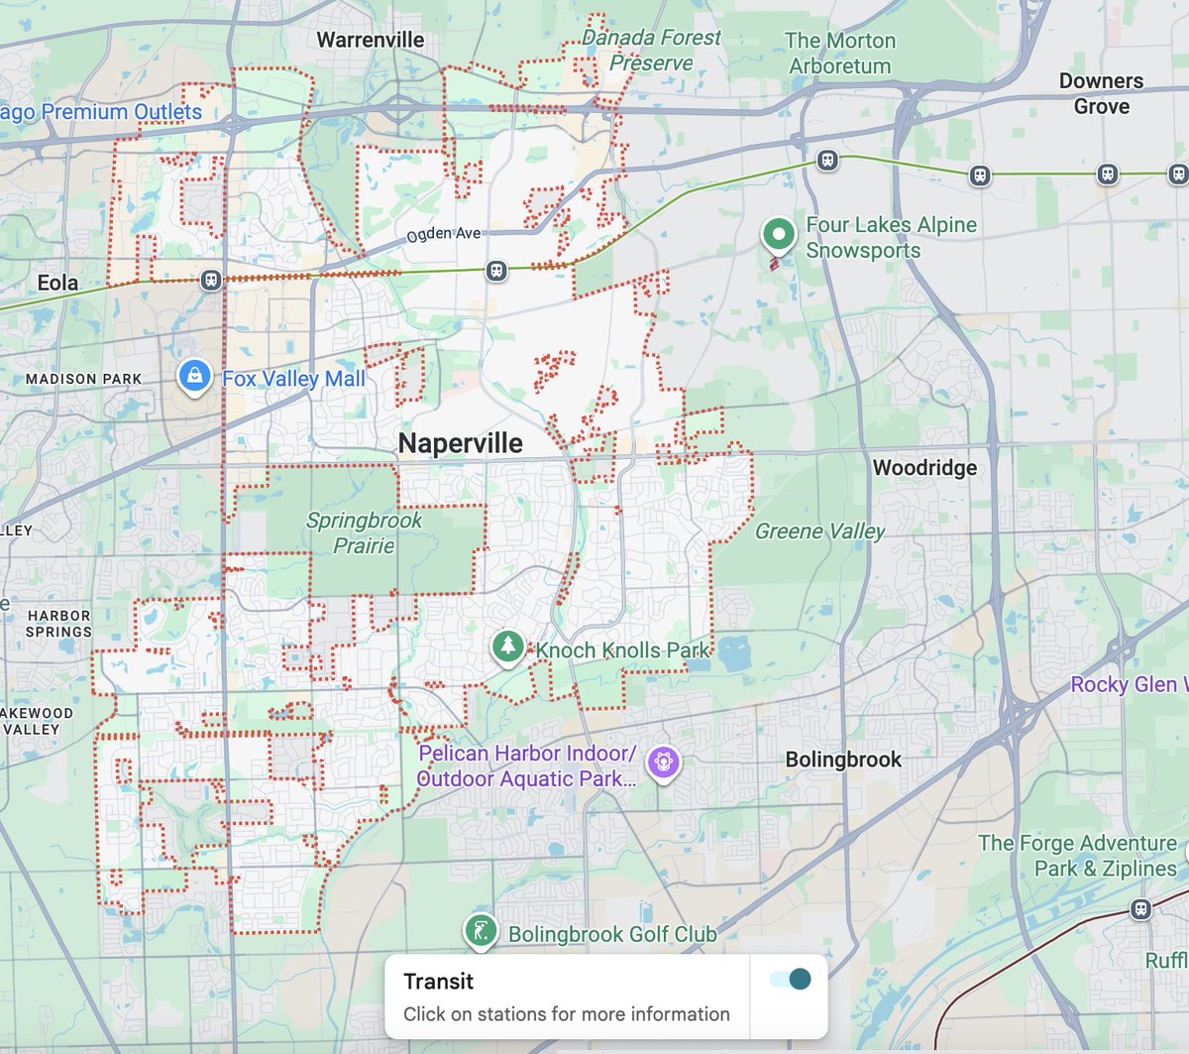Click the Bolingbrook Golf Club label

[x=612, y=934]
